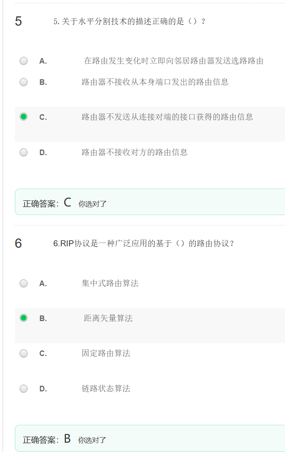Screen dimensions: 285x452
Task: Click option 路由器不接收对方的路由信息
Action: (x=135, y=152)
